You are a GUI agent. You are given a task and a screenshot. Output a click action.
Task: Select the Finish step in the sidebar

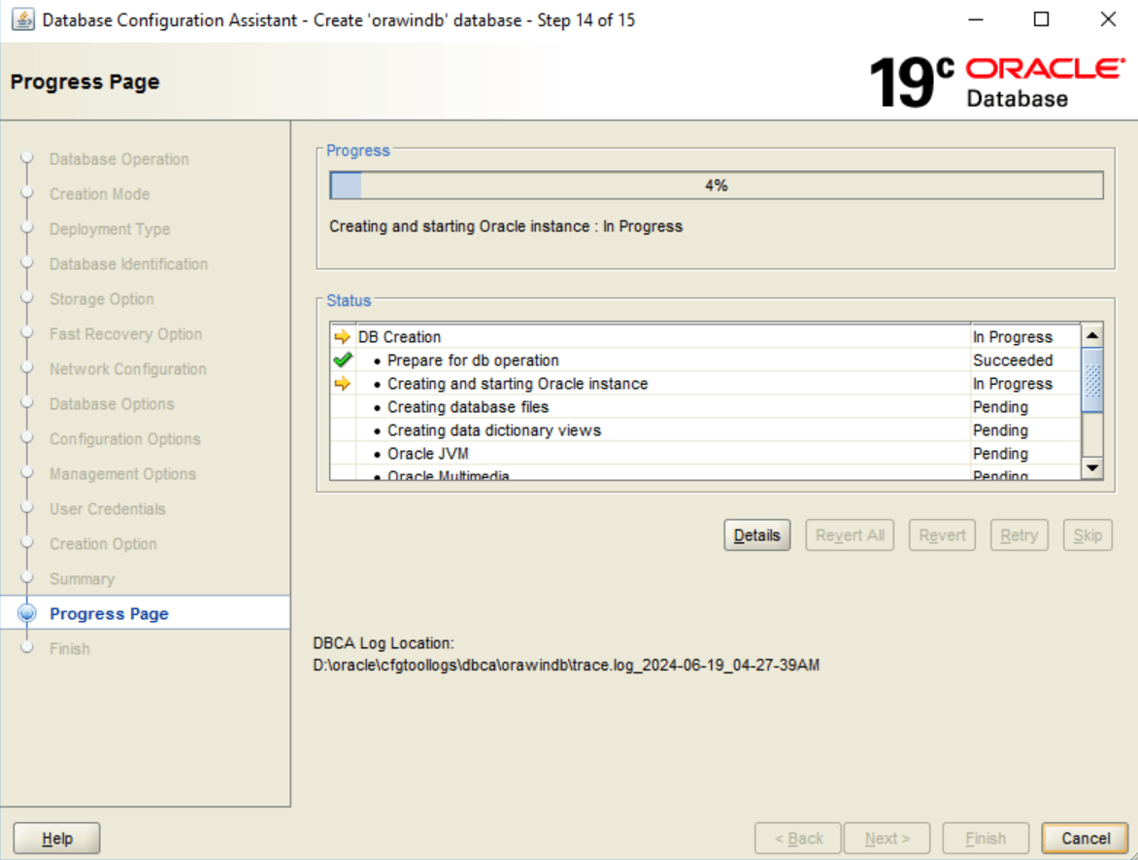click(x=69, y=648)
